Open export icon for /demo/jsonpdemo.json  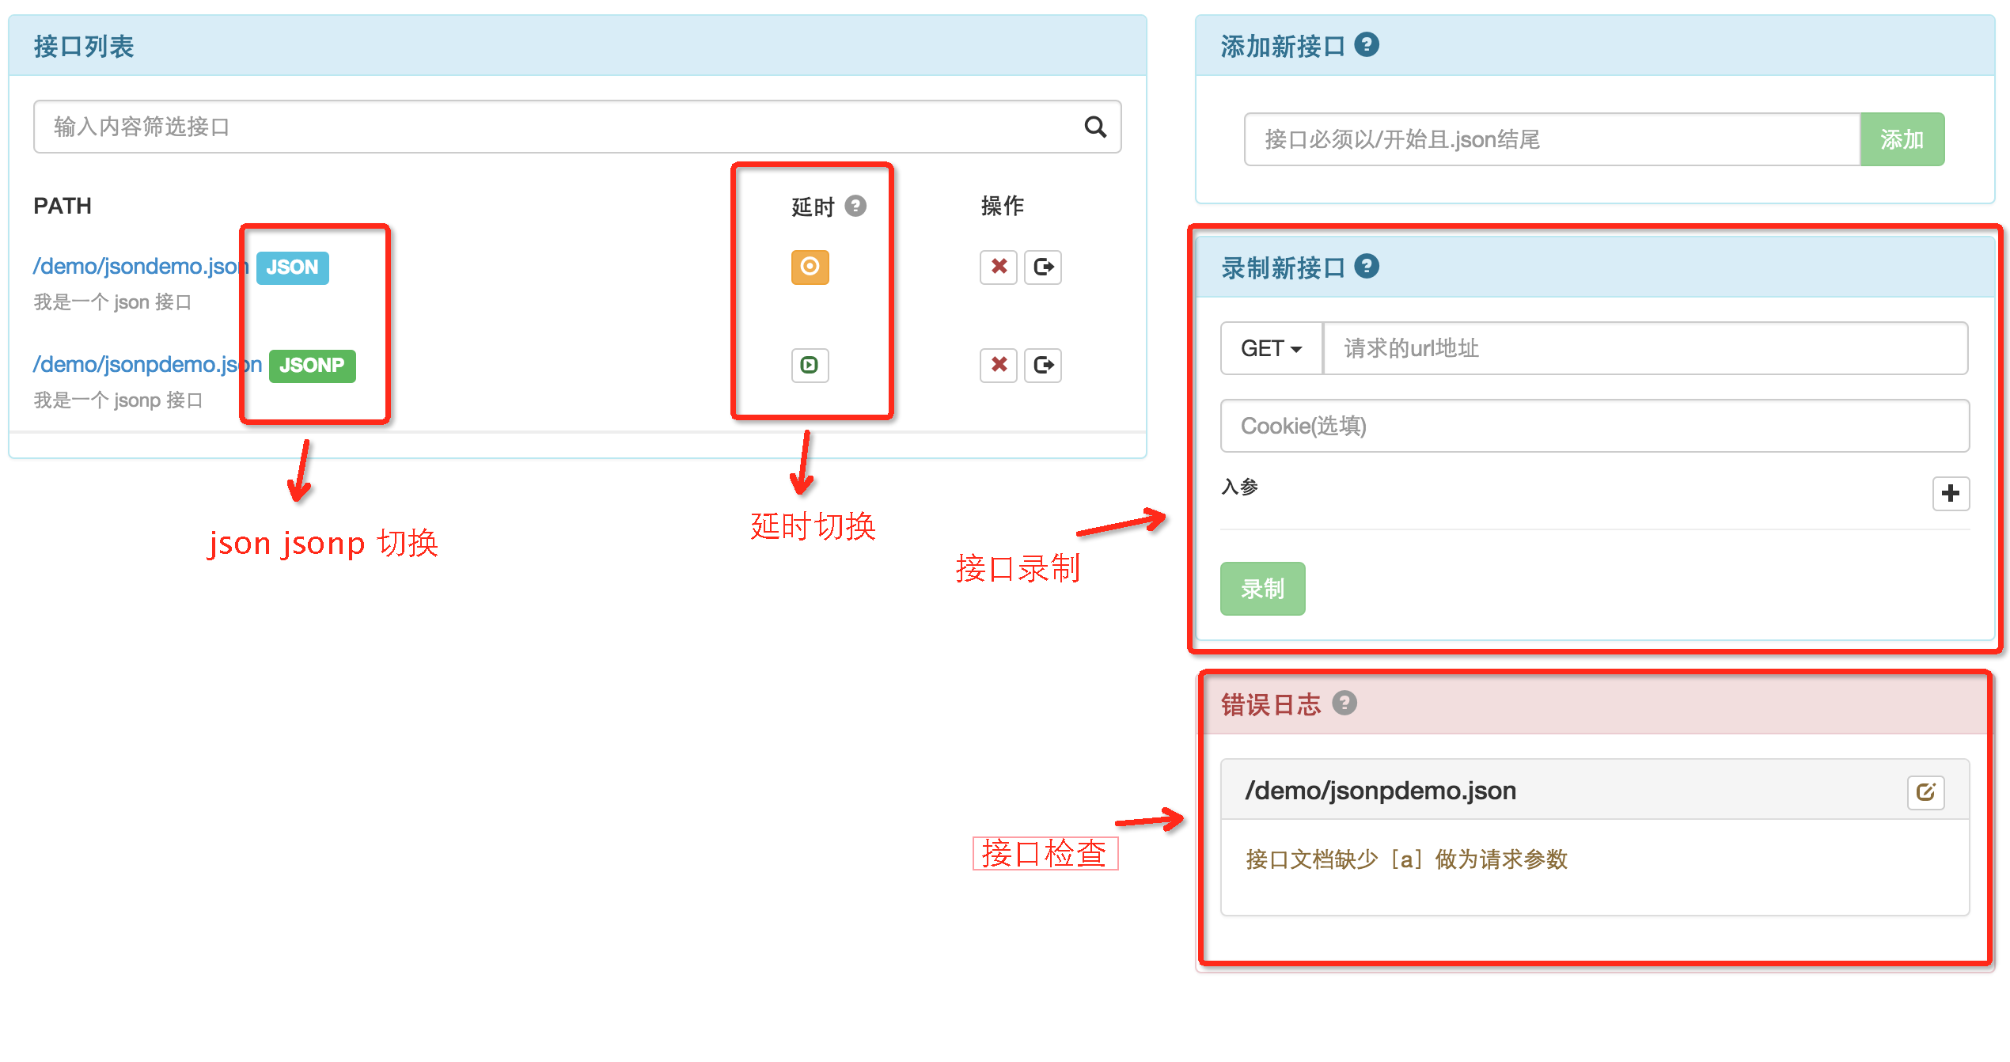[x=1043, y=365]
